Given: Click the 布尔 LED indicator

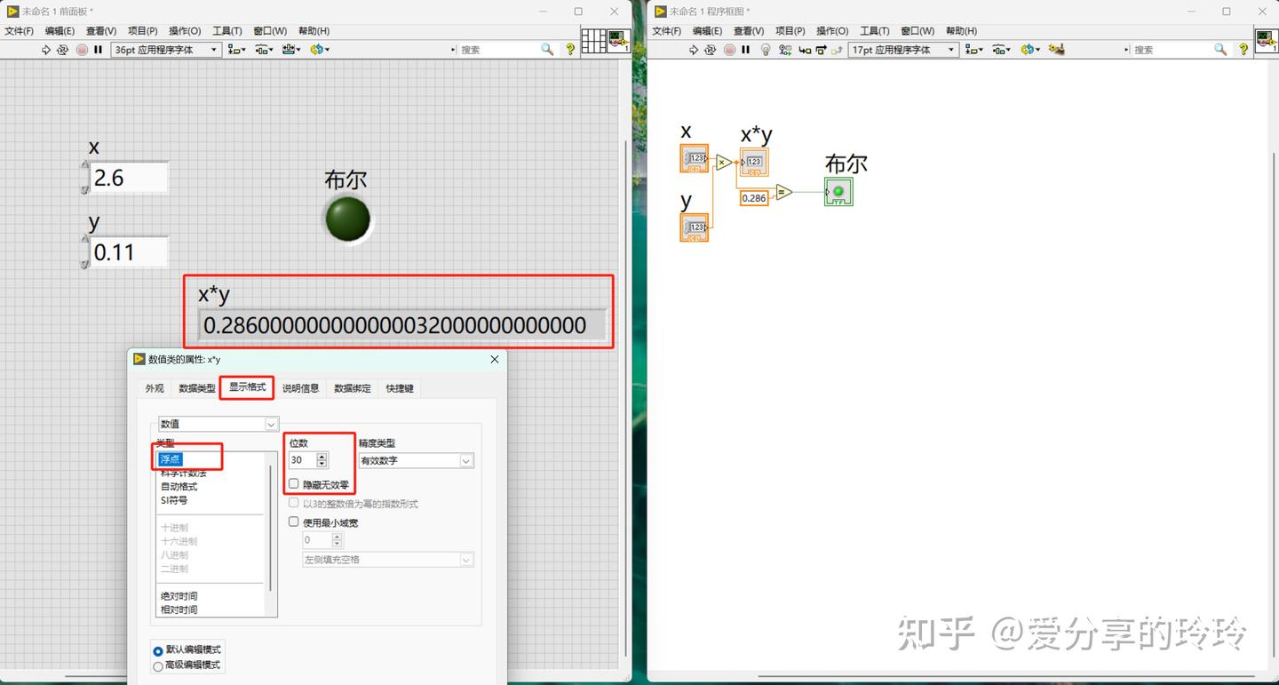Looking at the screenshot, I should pyautogui.click(x=346, y=219).
